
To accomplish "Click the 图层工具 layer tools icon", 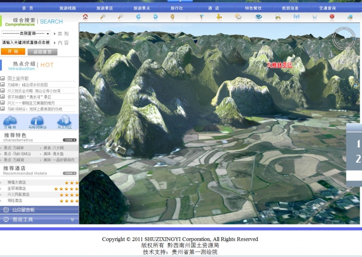I will click(6, 220).
